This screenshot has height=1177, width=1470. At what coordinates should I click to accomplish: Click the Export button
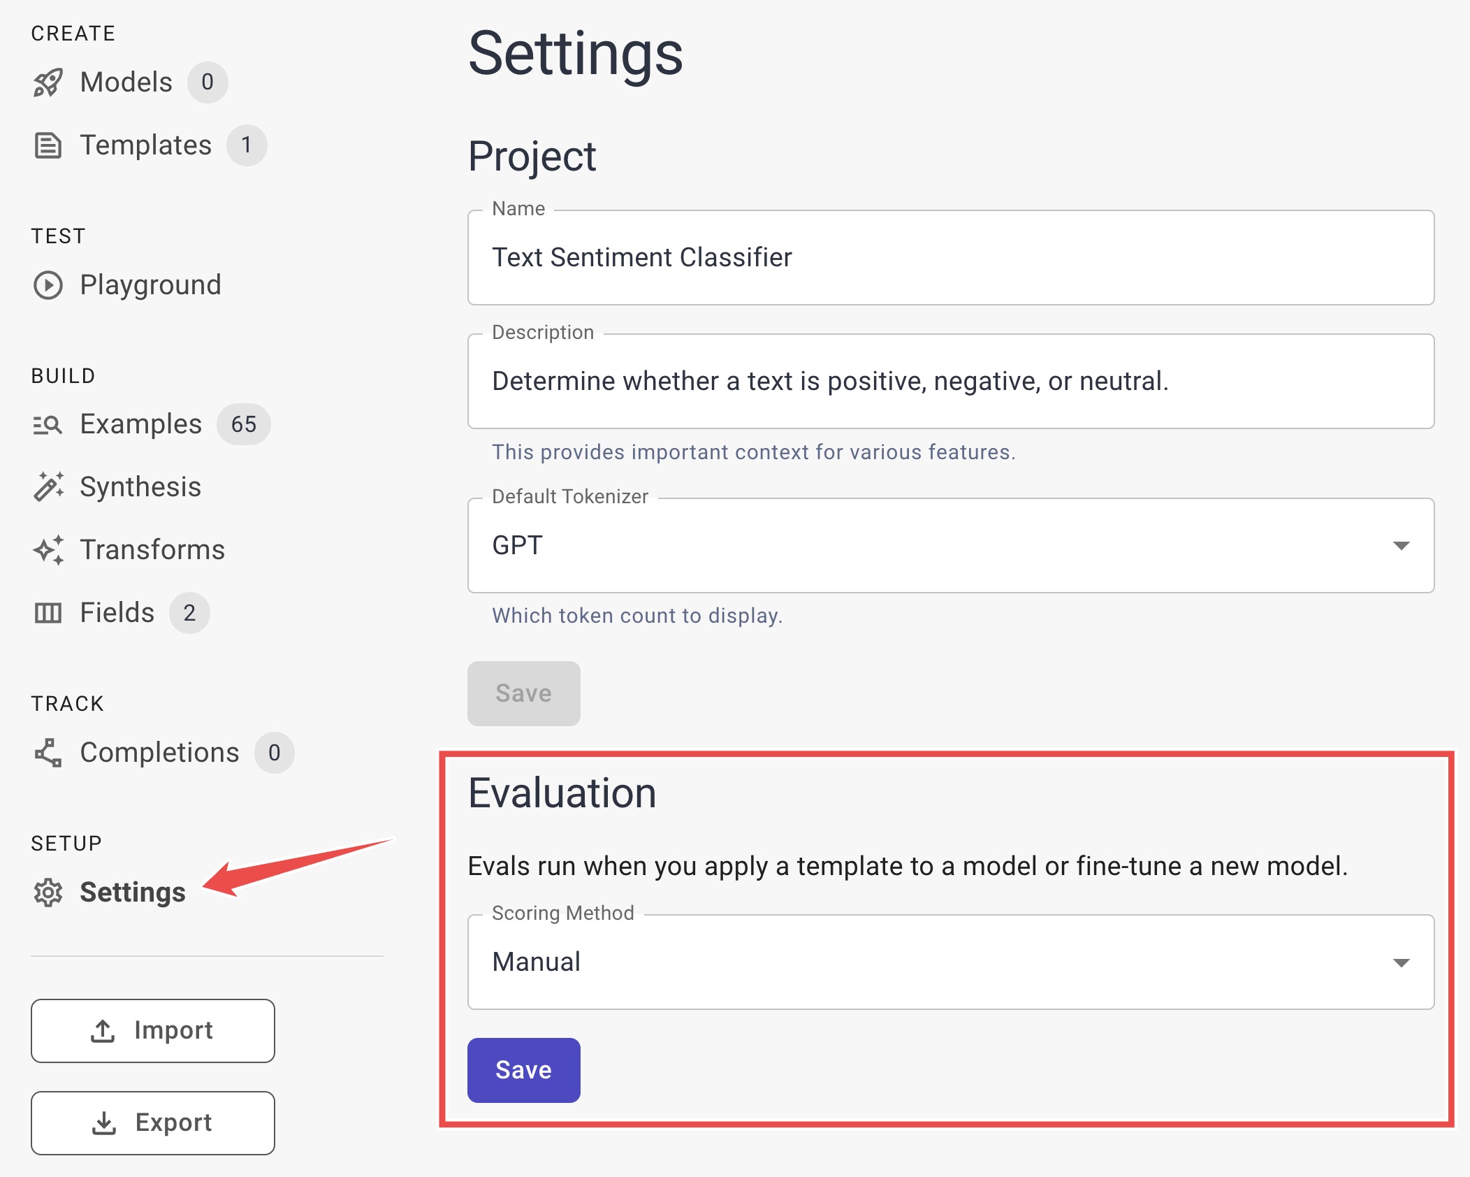[152, 1123]
